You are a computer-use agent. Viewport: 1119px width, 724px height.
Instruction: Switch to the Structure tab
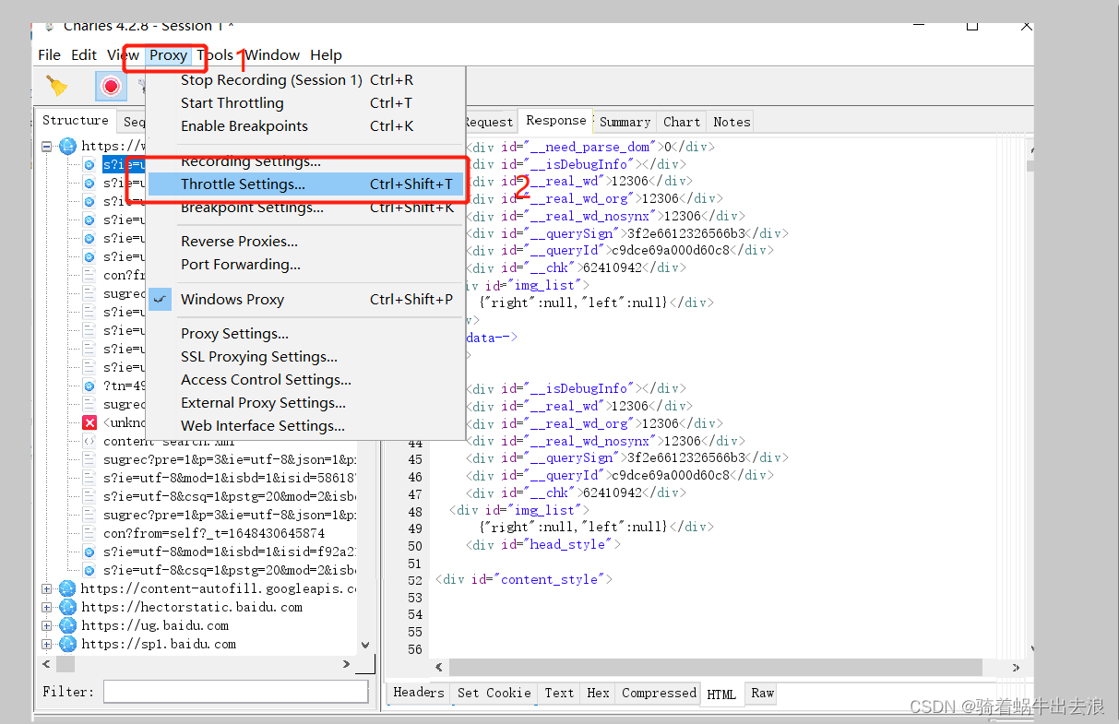[x=76, y=121]
